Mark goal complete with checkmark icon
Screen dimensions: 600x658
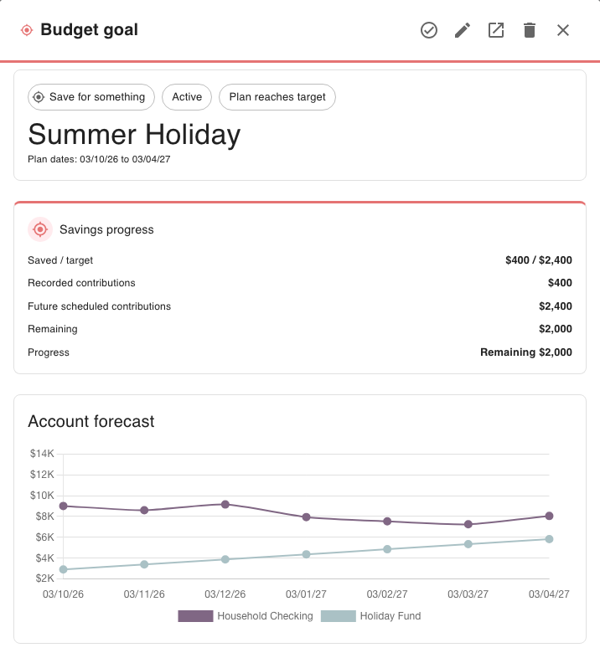point(428,30)
